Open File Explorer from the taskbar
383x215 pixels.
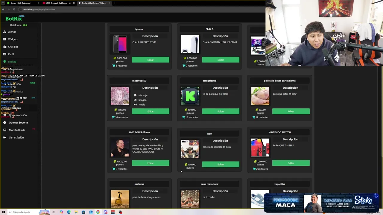point(76,212)
